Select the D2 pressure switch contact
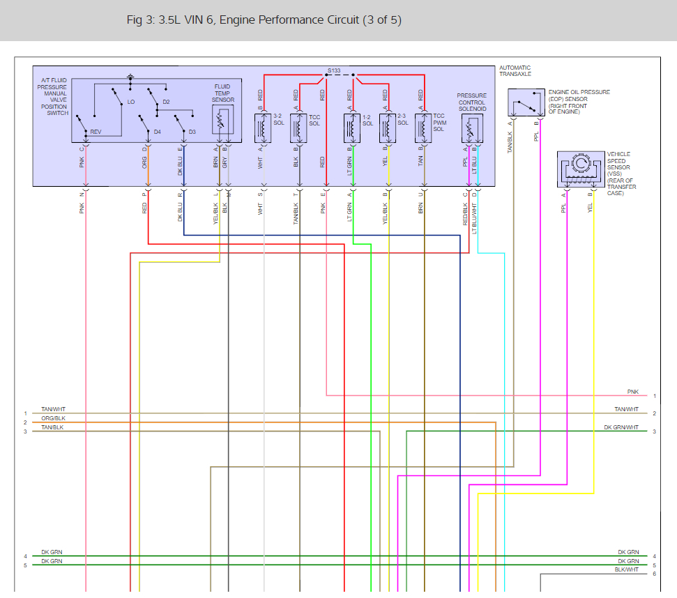The image size is (677, 598). tap(153, 97)
